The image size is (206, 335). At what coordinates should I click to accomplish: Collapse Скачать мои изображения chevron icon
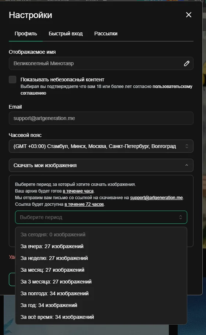coord(187,165)
